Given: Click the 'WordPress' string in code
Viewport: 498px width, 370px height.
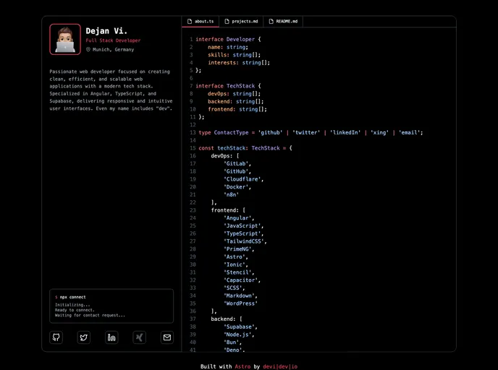Looking at the screenshot, I should click(240, 304).
